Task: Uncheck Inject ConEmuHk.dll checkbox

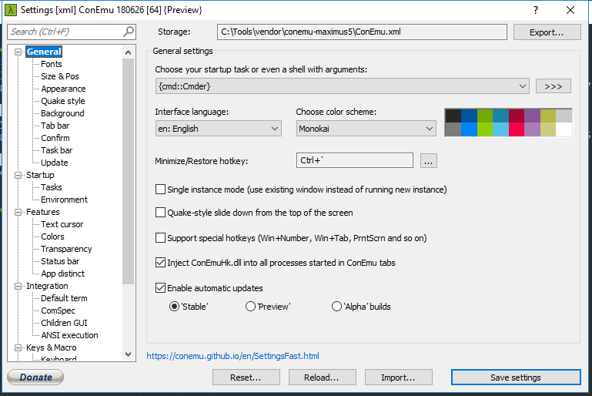Action: pos(160,262)
